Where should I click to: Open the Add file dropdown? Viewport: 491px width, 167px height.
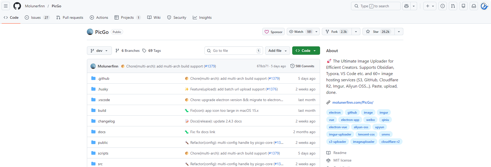278,51
